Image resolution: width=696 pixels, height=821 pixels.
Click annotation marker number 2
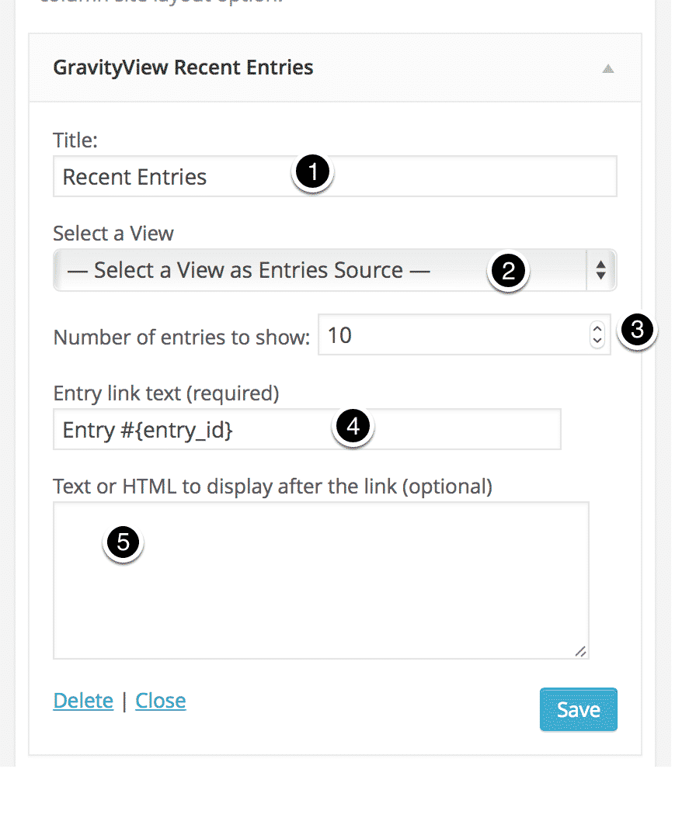pos(508,272)
